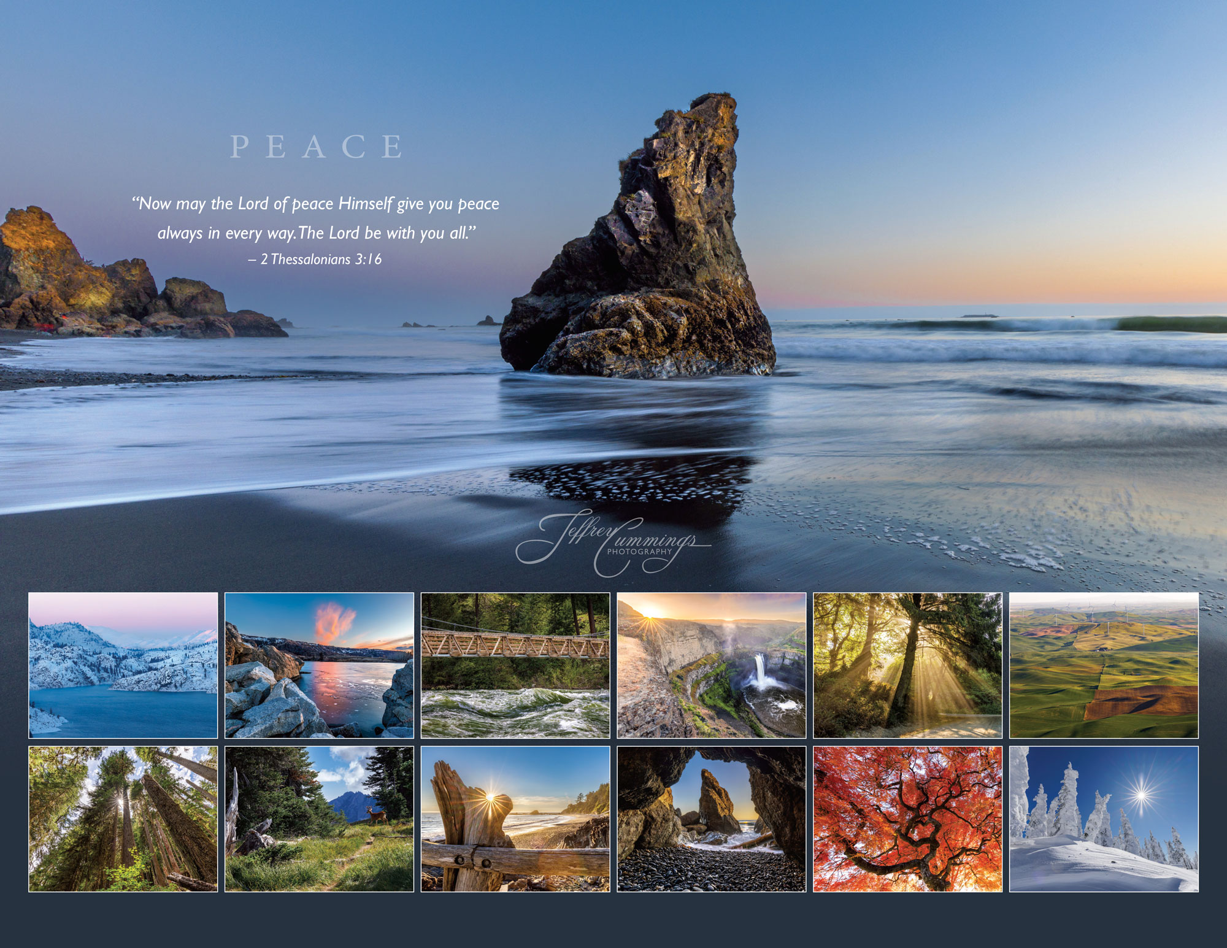
Task: Click the PEACE title text
Action: (x=317, y=147)
